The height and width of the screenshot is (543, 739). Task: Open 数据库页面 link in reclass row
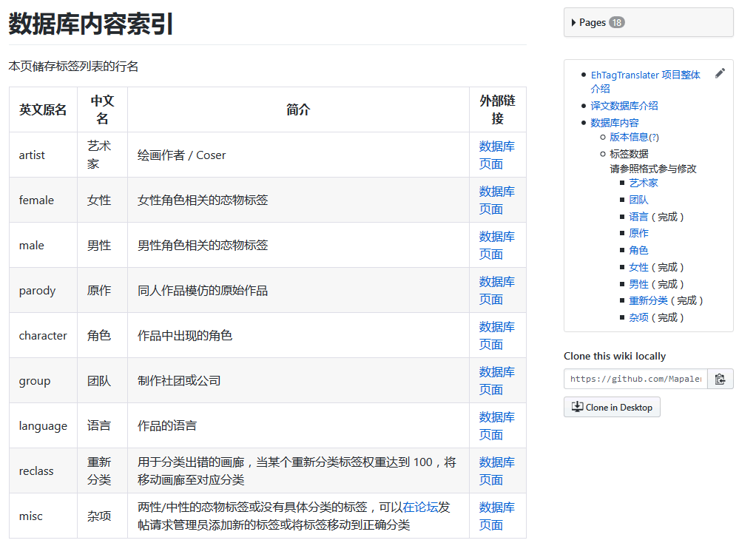[497, 471]
